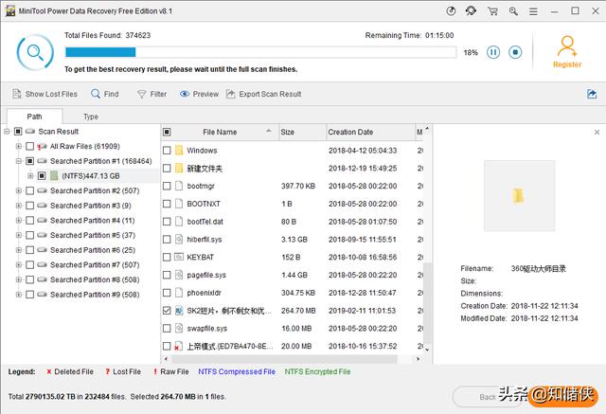Expand Searched Partition #5 node
The width and height of the screenshot is (606, 414).
pos(18,235)
